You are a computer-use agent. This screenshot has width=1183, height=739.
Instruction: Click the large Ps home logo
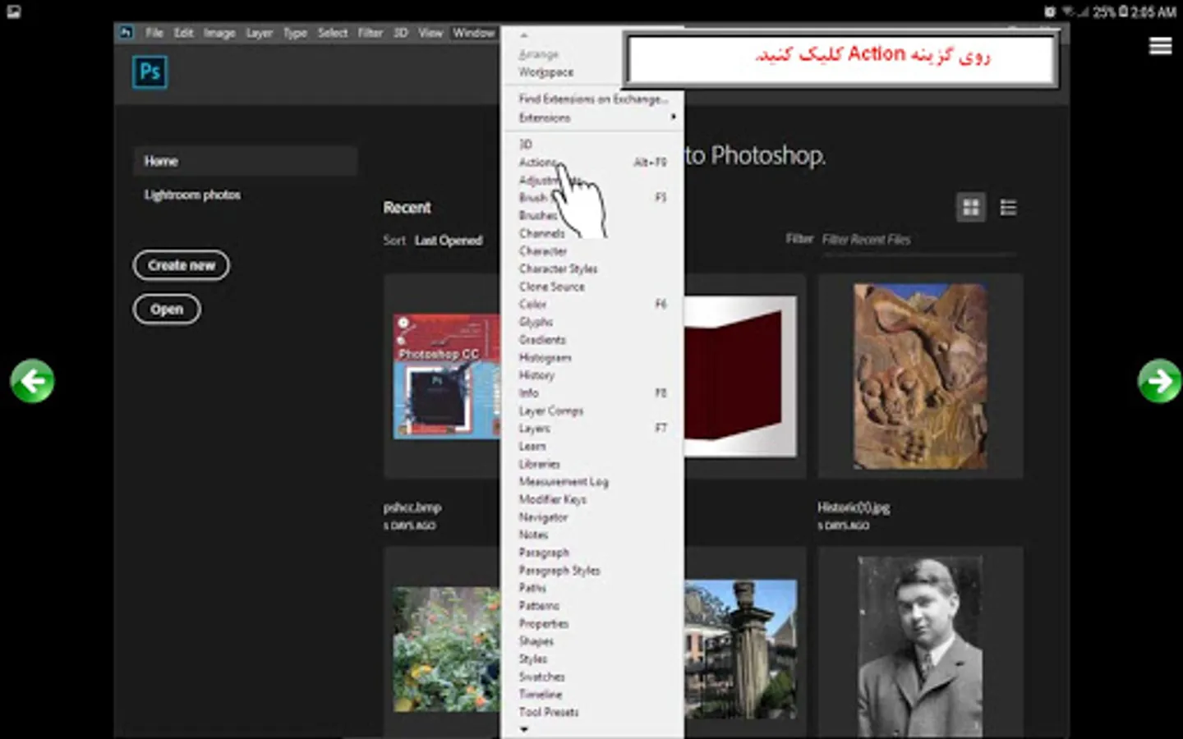pos(150,72)
